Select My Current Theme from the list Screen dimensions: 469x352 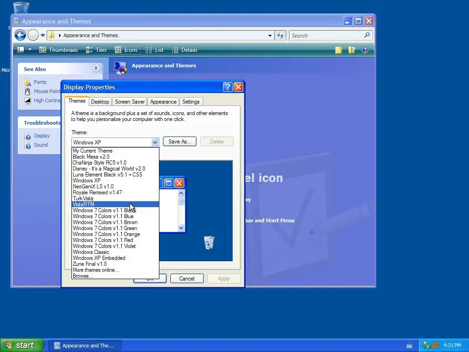click(115, 151)
